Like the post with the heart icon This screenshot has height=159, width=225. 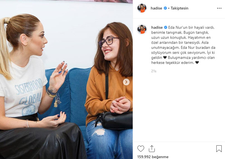(141, 148)
